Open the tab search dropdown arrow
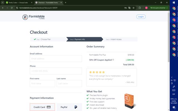Screen dimensions: 178x111 point(3,2)
